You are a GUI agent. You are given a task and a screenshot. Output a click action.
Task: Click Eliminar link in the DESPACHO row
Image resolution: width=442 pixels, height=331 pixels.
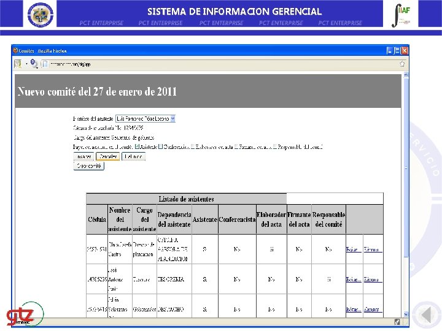pyautogui.click(x=373, y=310)
